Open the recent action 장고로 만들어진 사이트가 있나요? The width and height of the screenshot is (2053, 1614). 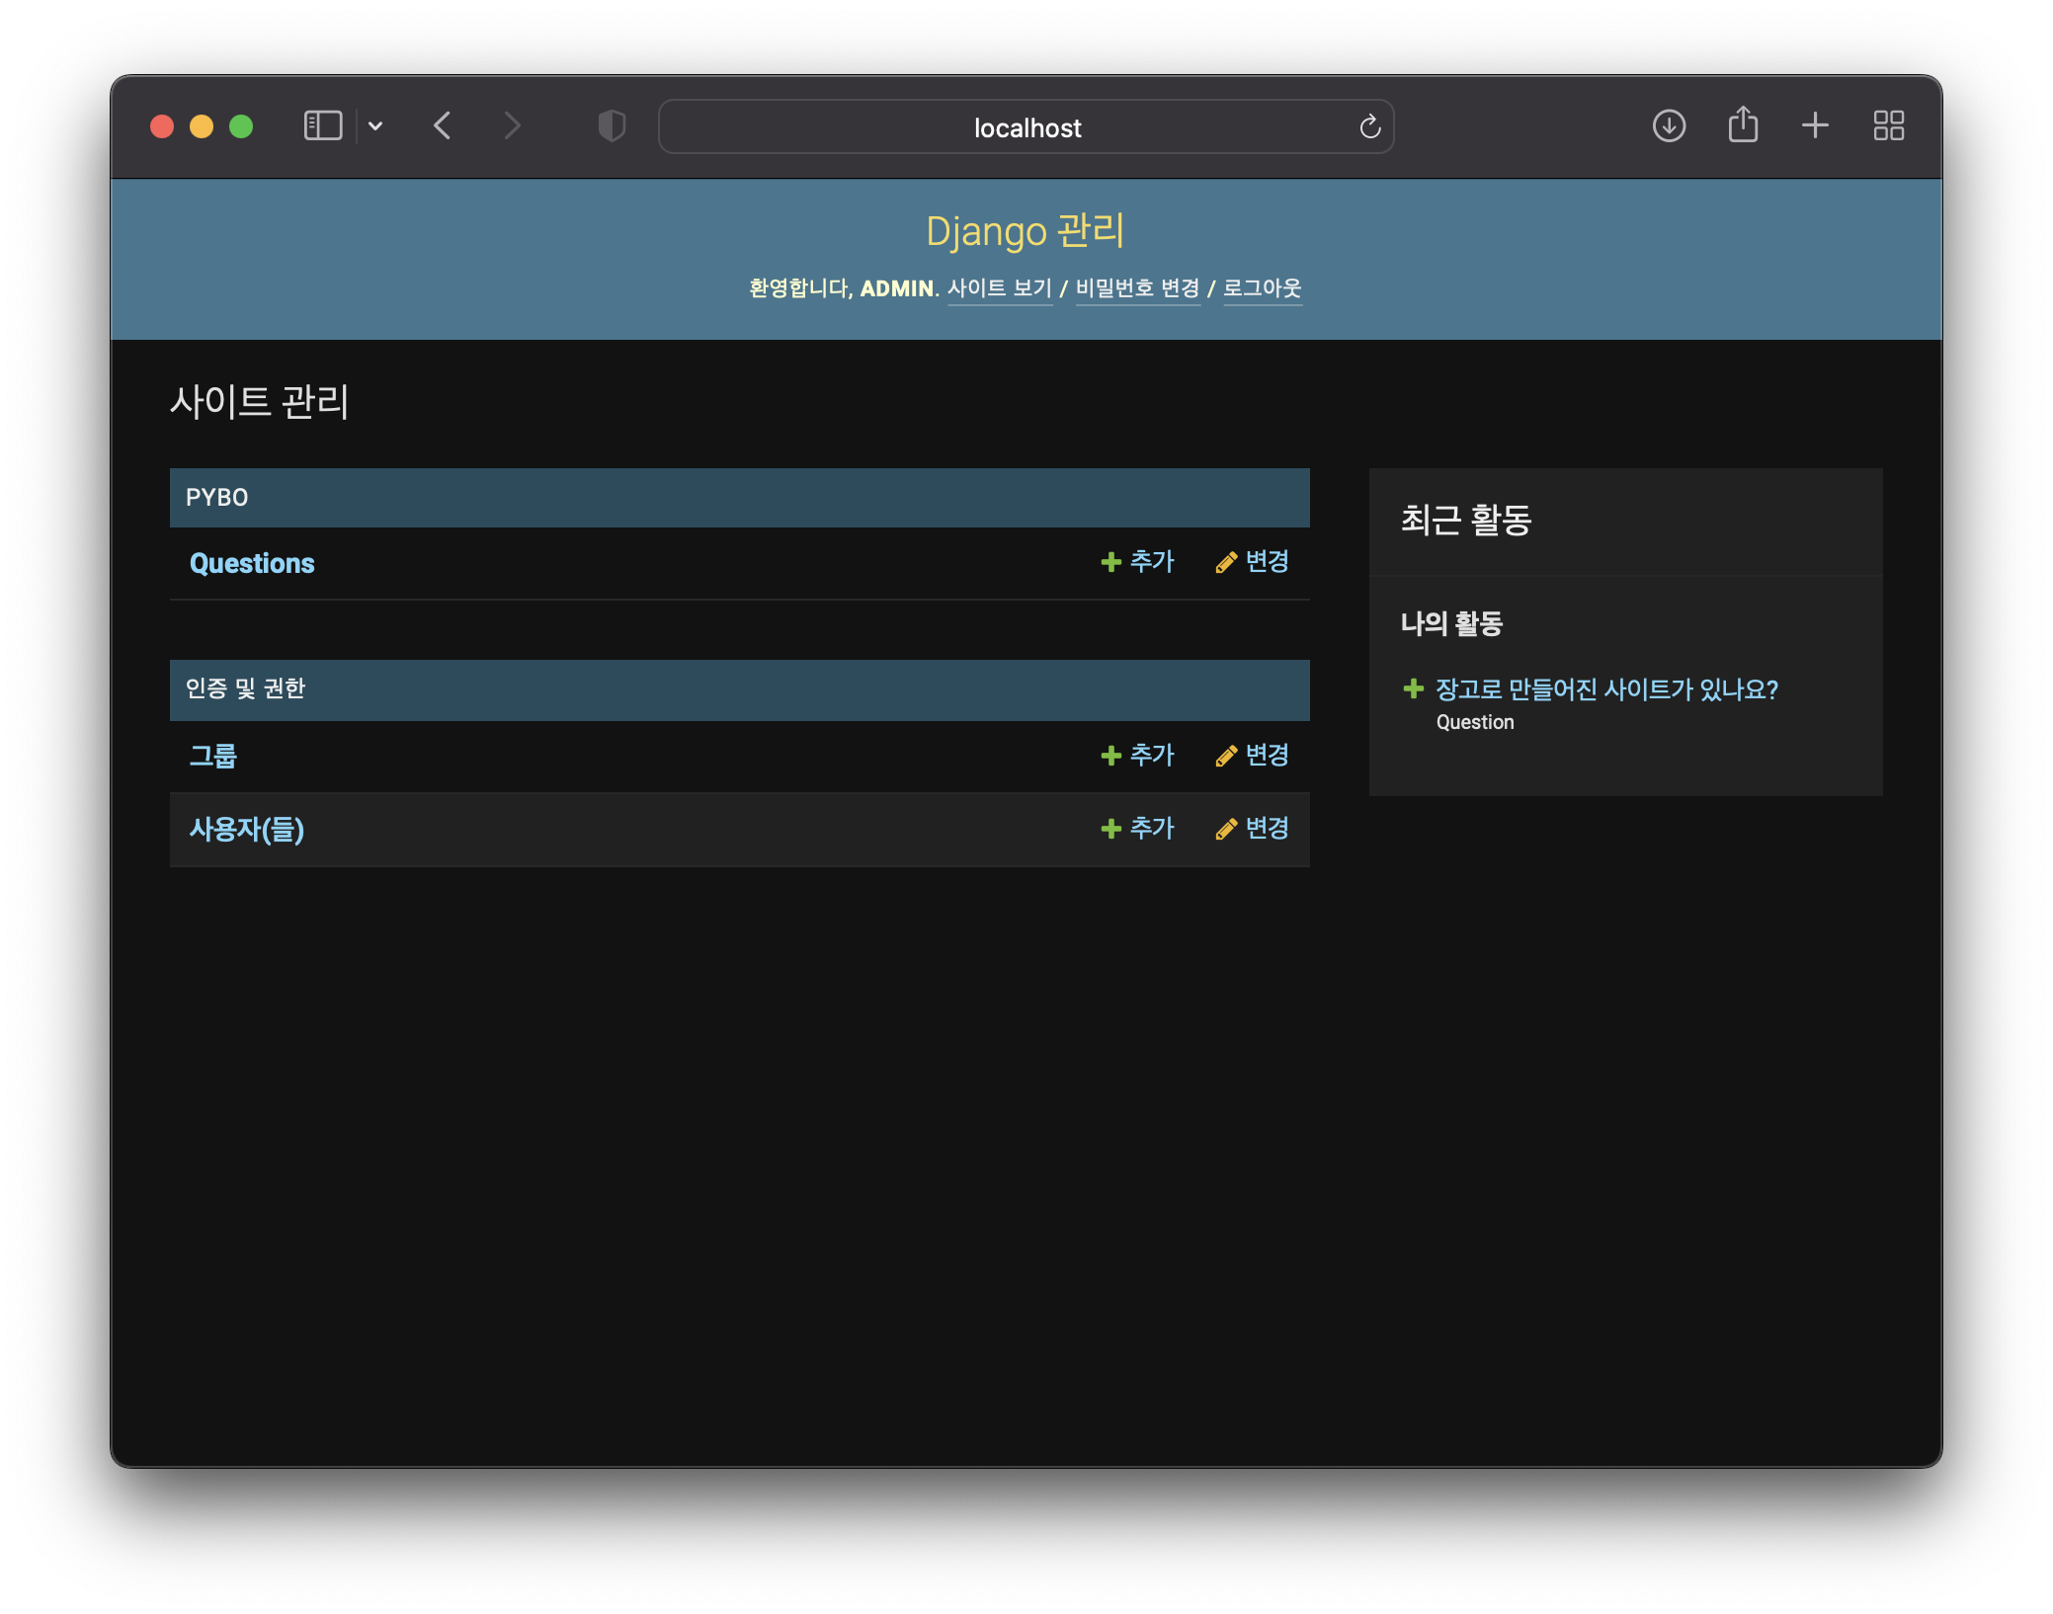point(1605,689)
